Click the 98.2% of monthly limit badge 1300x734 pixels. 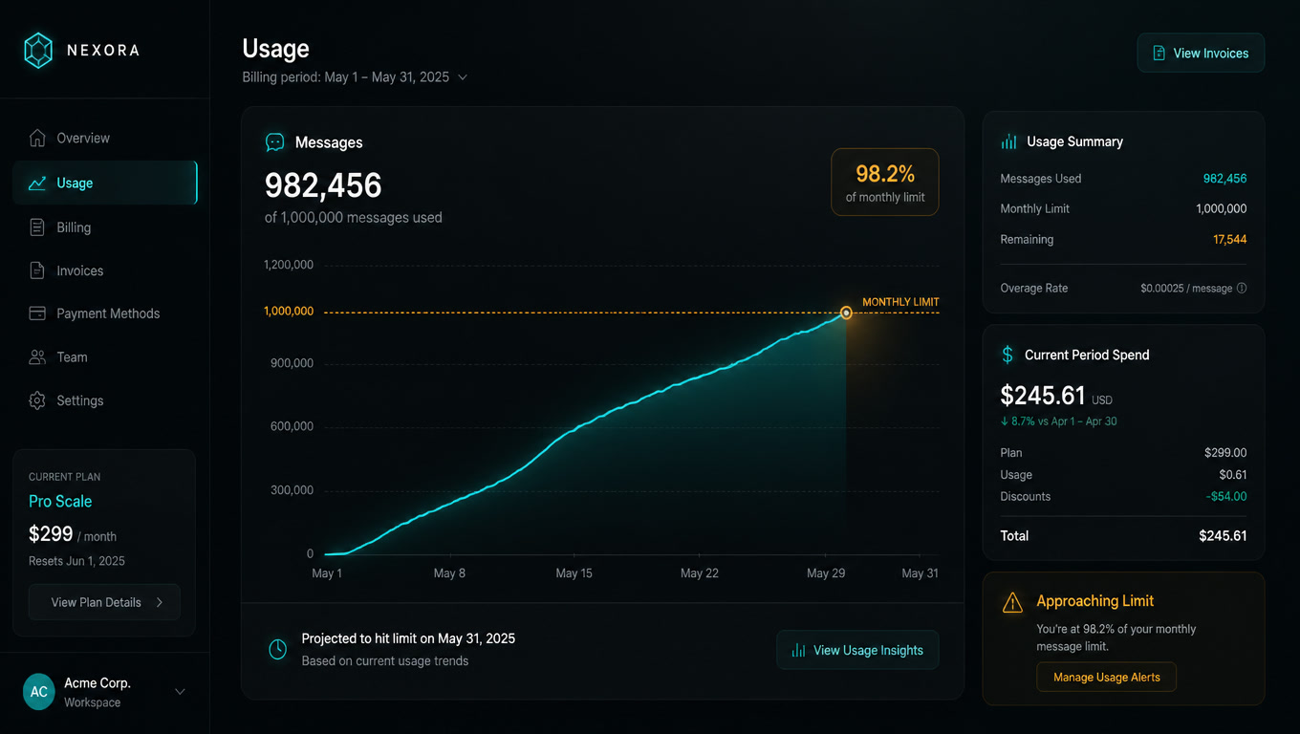(x=885, y=182)
